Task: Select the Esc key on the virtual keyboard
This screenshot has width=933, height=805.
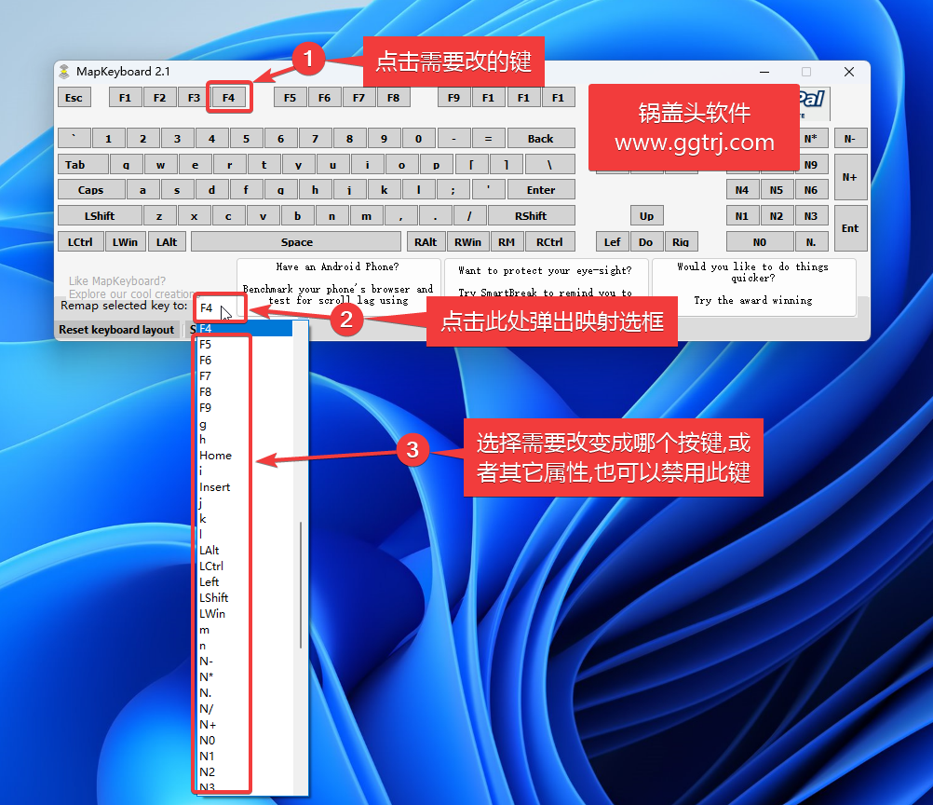Action: click(x=74, y=98)
